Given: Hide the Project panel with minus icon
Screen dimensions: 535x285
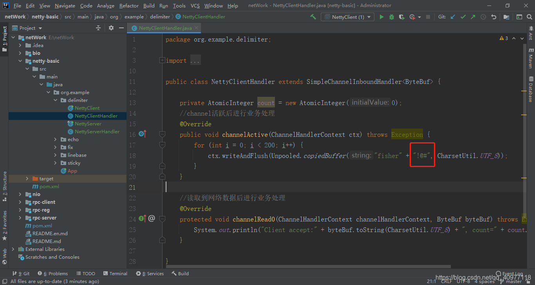Looking at the screenshot, I should coord(121,28).
